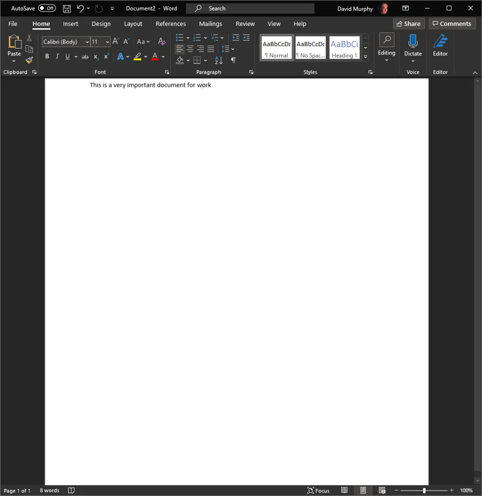Viewport: 482px width, 496px height.
Task: Expand underline style dropdown arrow
Action: pyautogui.click(x=76, y=56)
